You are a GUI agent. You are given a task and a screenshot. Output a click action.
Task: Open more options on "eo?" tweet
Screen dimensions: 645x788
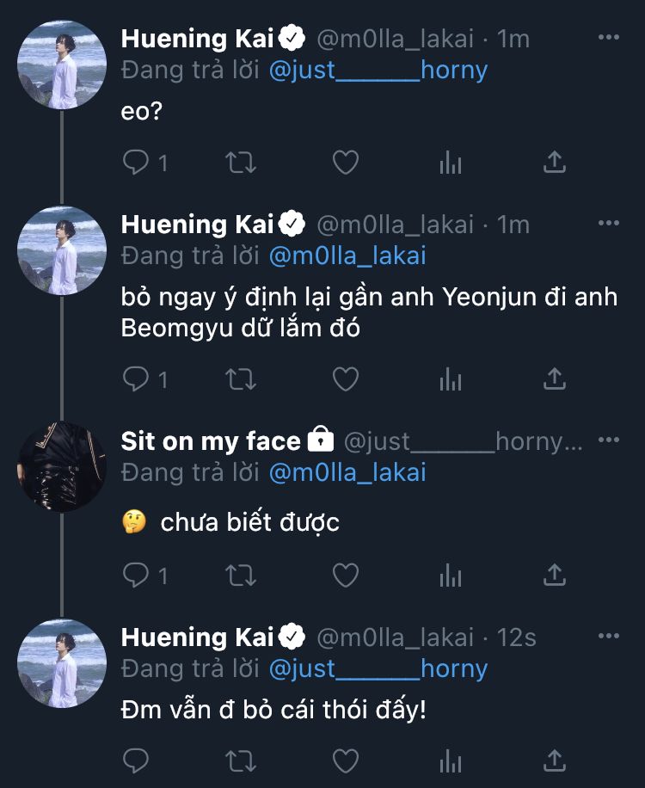pos(609,38)
